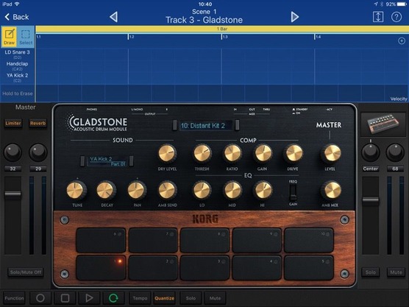409x307 pixels.
Task: Open the YA Kick 2 part sound display
Action: click(107, 161)
